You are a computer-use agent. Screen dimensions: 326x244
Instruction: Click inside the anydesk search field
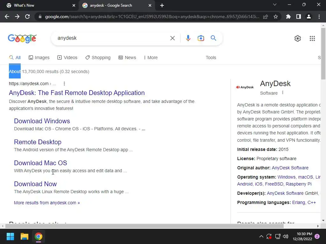click(112, 38)
